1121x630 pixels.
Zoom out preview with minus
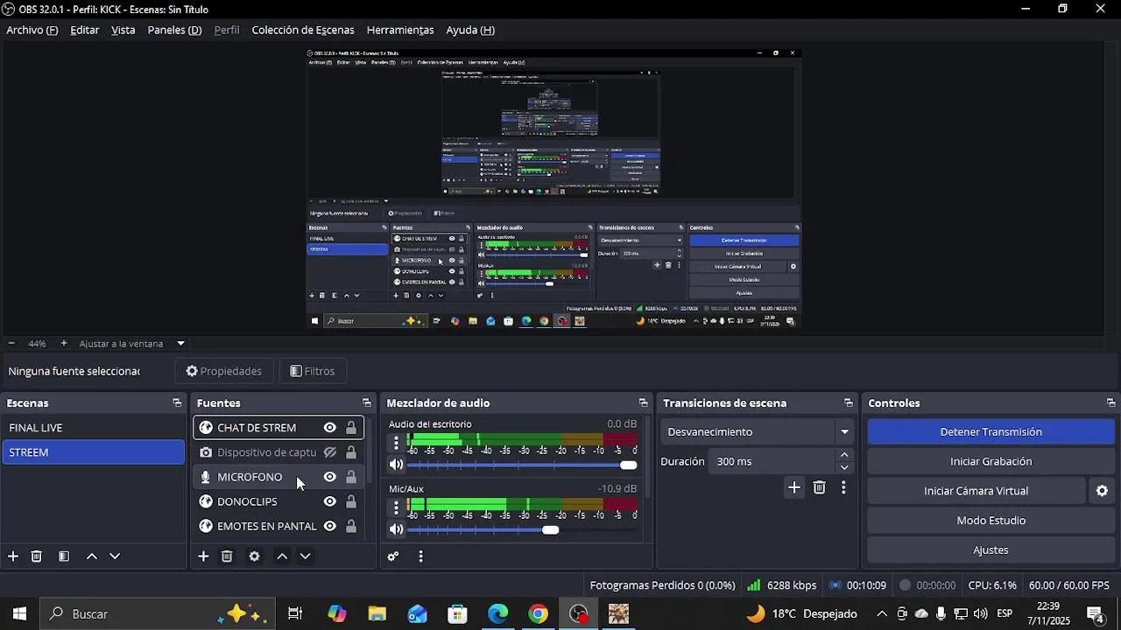[11, 344]
